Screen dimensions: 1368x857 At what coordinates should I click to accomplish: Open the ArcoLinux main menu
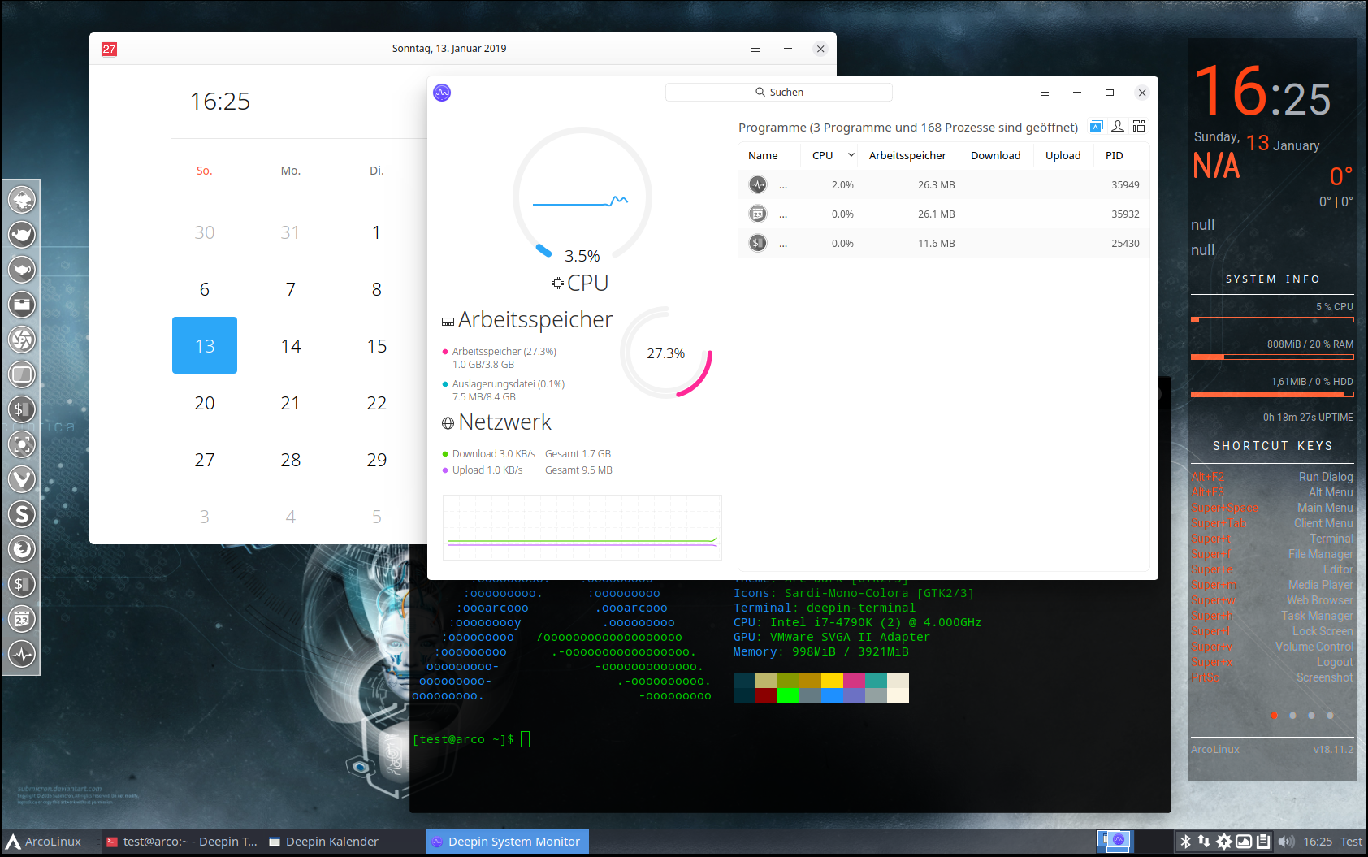coord(45,842)
